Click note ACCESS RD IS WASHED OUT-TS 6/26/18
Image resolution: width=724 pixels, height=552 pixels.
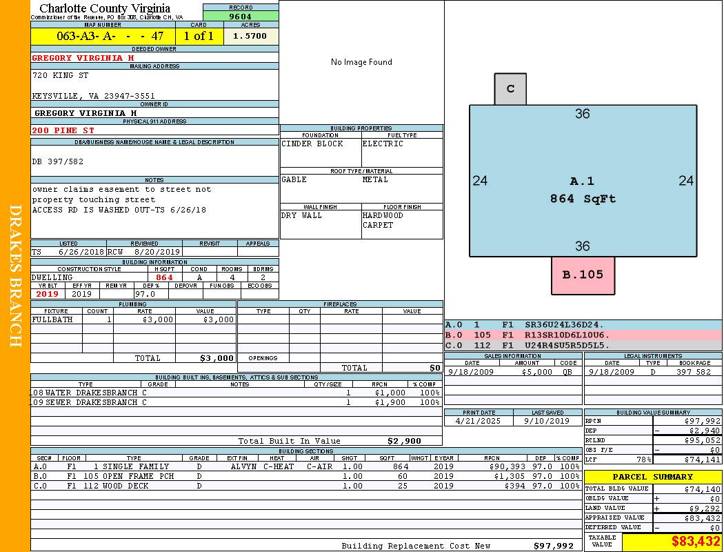point(119,210)
